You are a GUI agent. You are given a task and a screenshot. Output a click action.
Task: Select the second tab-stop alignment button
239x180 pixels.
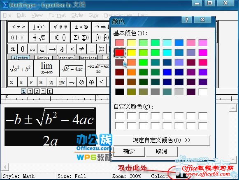(30, 91)
